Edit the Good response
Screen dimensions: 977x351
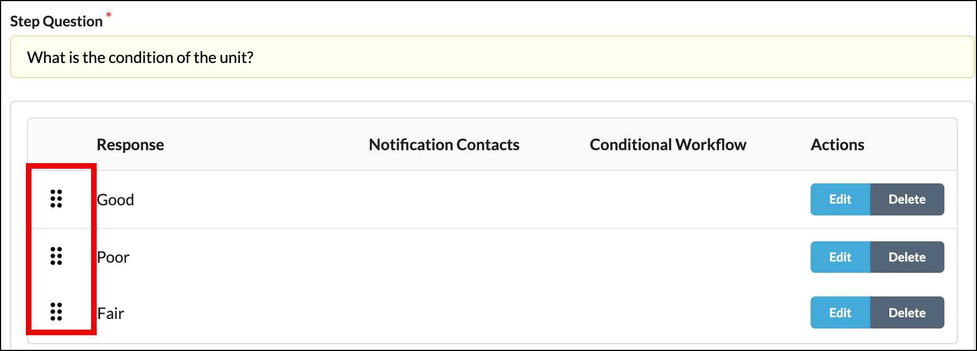coord(840,199)
